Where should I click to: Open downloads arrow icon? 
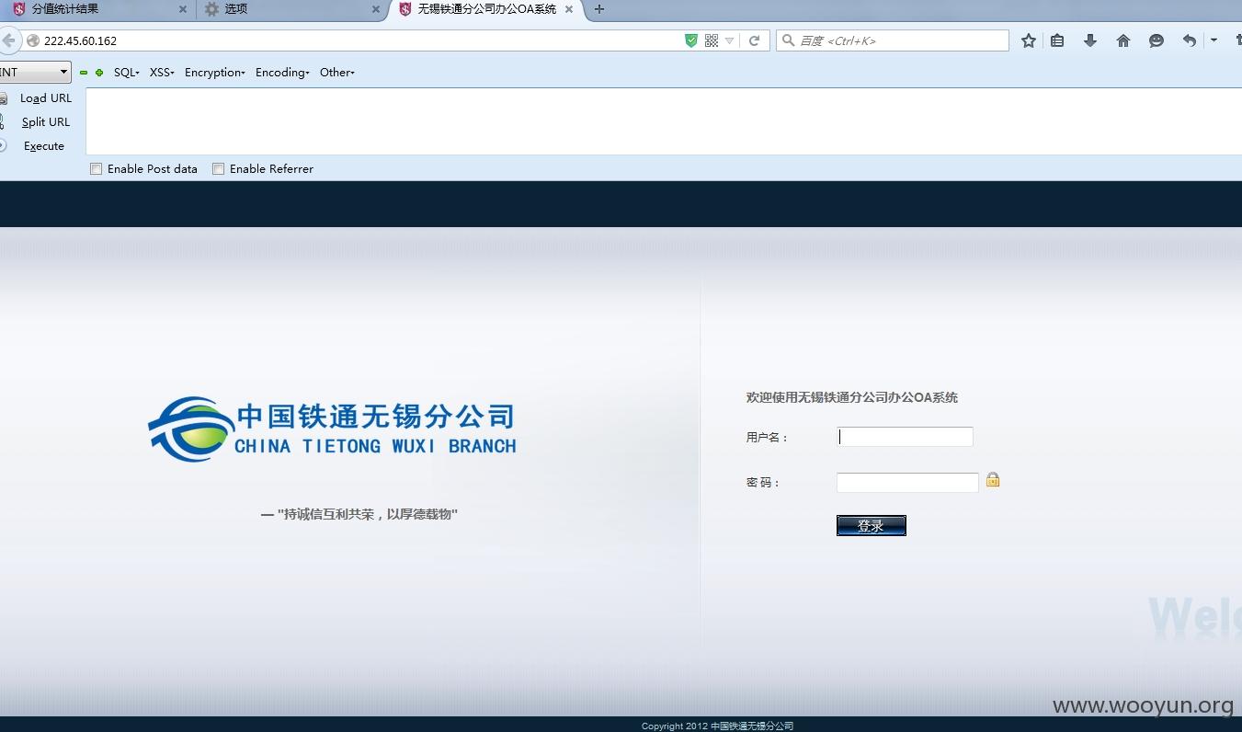tap(1090, 40)
